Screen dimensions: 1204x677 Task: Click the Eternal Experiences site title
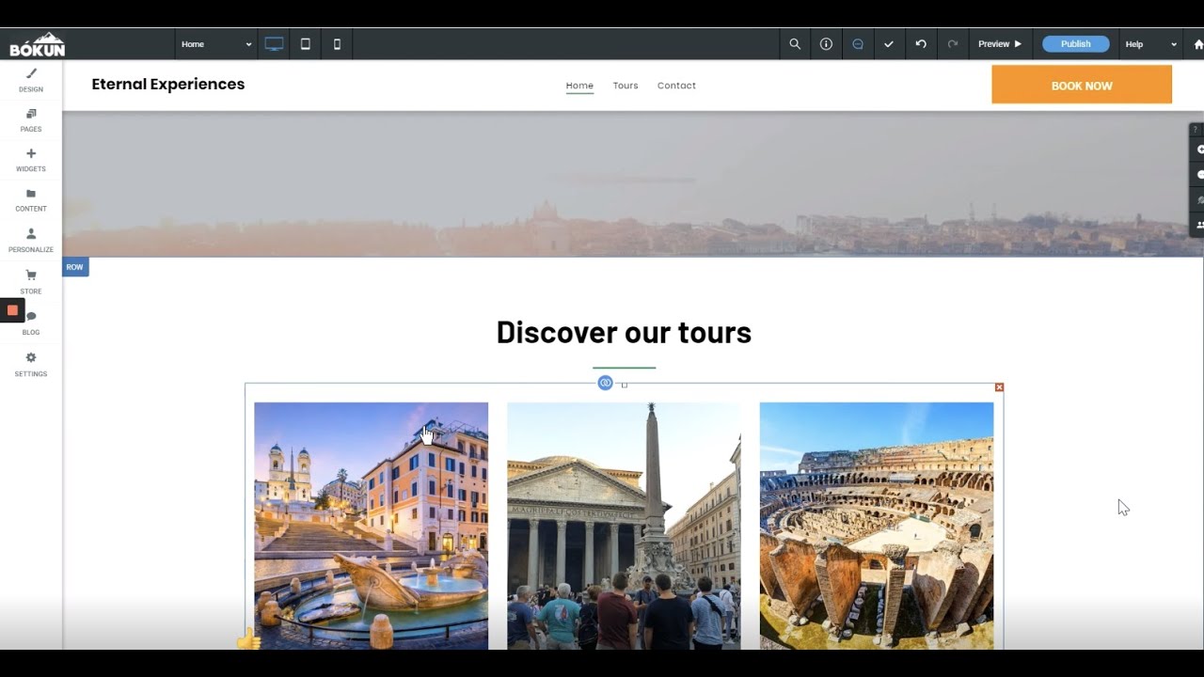pyautogui.click(x=168, y=85)
